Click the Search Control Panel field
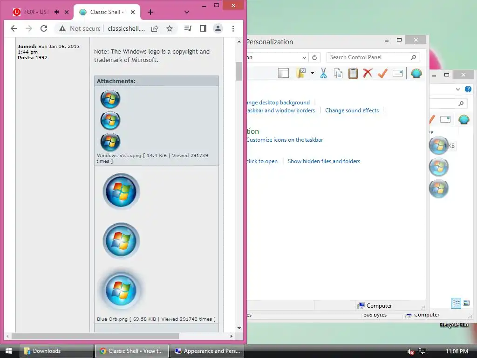The height and width of the screenshot is (358, 477). tap(373, 57)
